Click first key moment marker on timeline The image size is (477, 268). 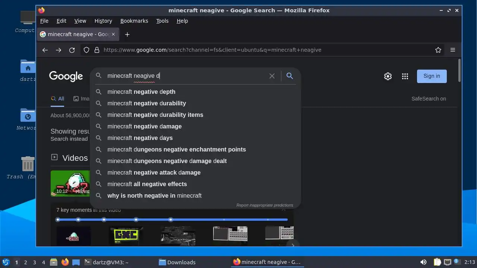point(58,220)
